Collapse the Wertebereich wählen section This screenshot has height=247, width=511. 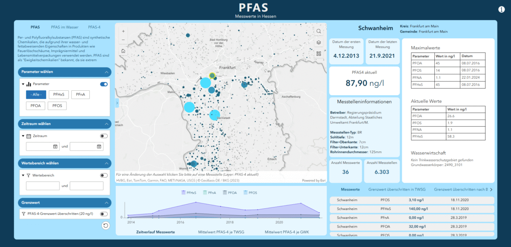(x=106, y=163)
